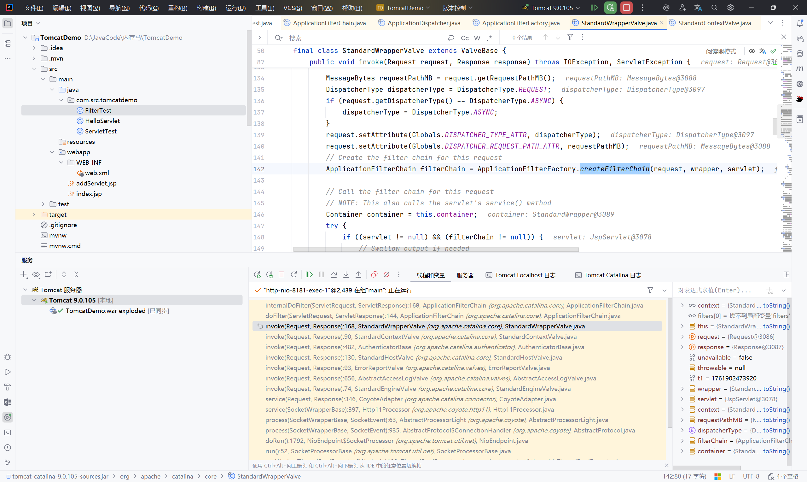The image size is (807, 482).
Task: Stop the Tomcat debug session
Action: [x=281, y=275]
